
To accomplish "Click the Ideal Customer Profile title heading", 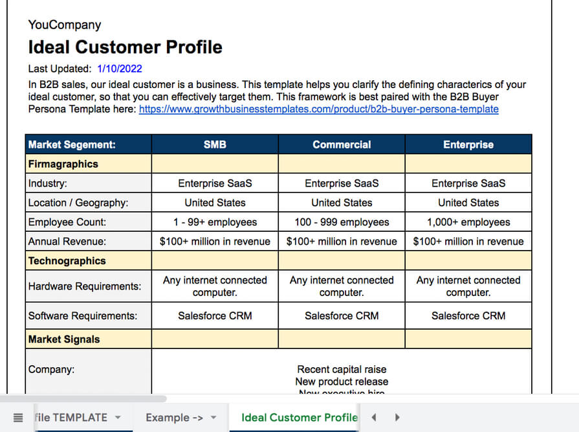I will click(125, 47).
